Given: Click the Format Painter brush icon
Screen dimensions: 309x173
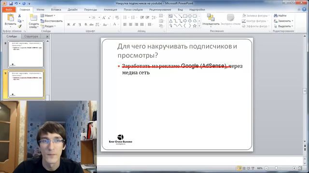Looking at the screenshot, I should point(19,26).
